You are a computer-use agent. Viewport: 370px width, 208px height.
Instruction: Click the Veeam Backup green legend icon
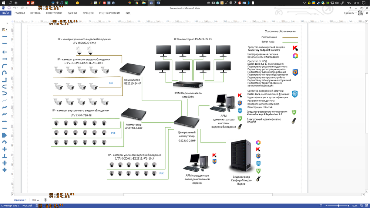294,112
